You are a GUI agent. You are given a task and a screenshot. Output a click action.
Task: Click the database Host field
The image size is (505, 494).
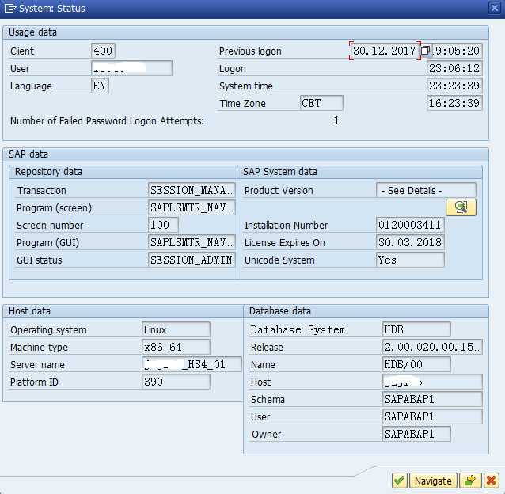pos(432,382)
